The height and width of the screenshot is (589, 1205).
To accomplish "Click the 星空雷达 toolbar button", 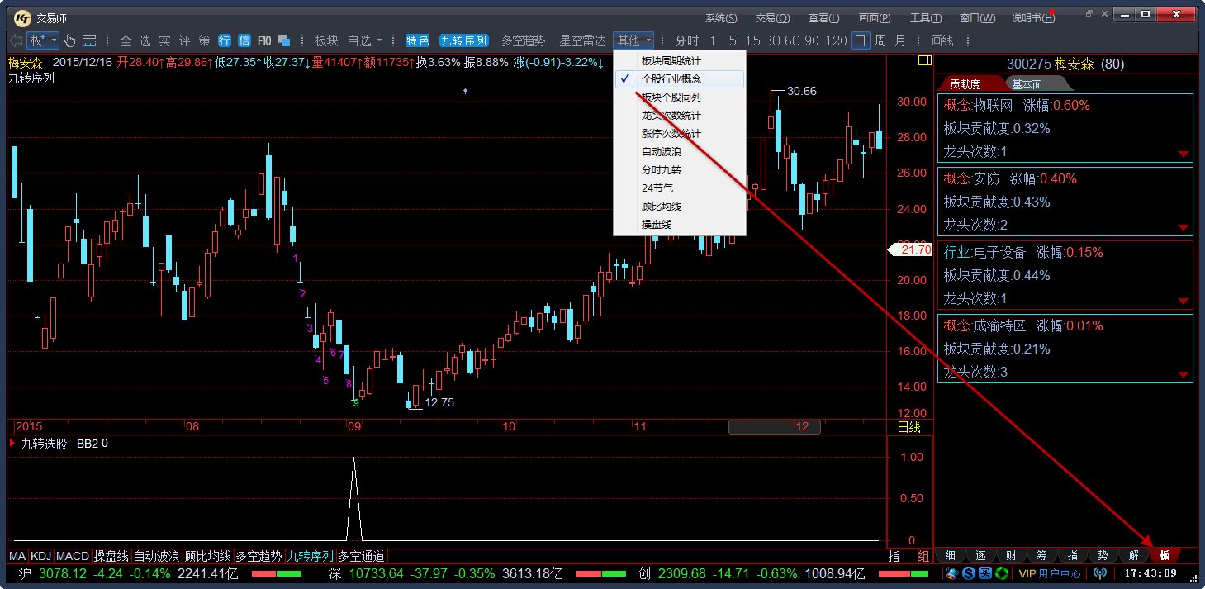I will [x=583, y=40].
